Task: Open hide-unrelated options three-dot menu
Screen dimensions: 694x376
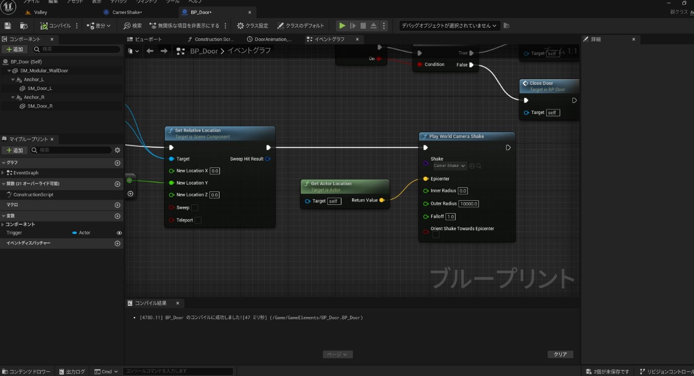Action: (x=225, y=26)
